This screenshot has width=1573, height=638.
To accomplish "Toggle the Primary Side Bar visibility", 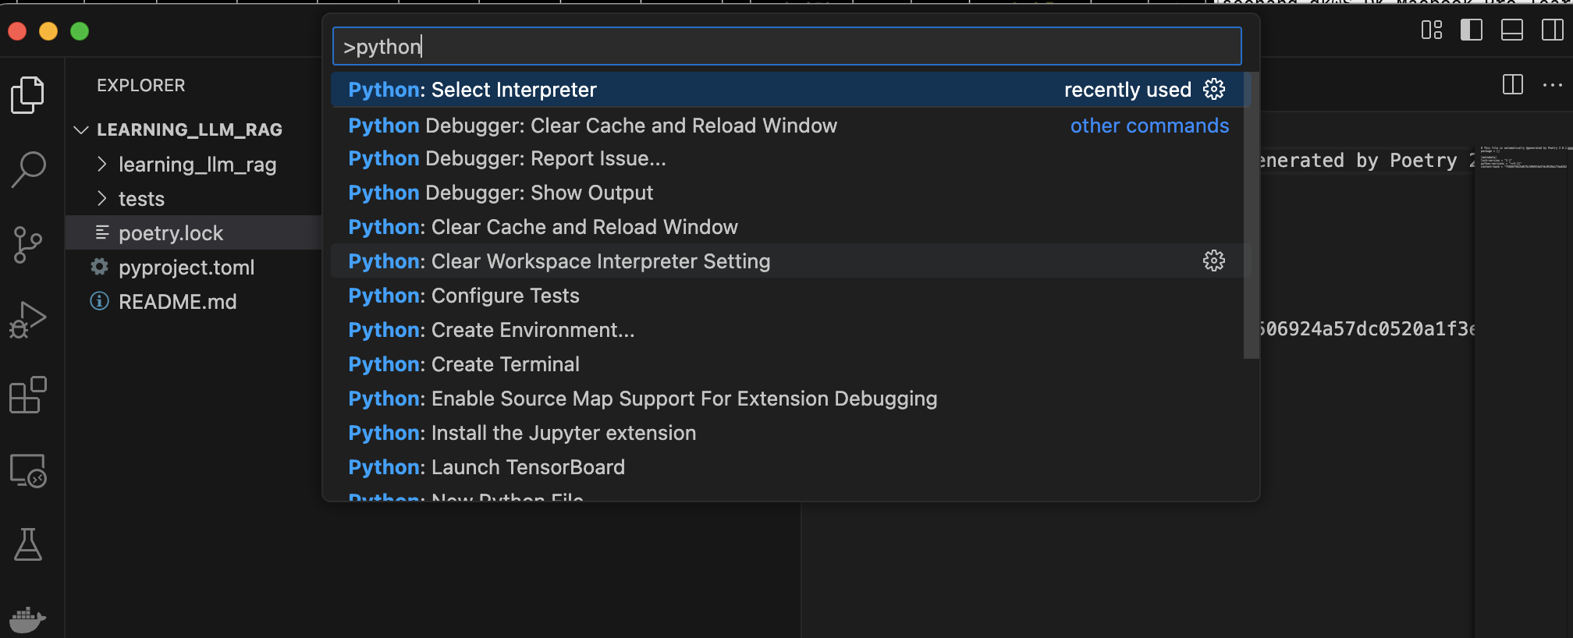I will 1472,30.
